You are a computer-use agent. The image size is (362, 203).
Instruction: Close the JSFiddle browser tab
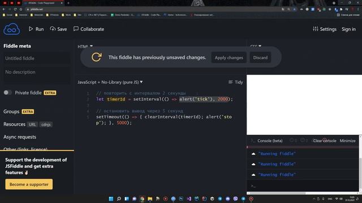[62, 3]
